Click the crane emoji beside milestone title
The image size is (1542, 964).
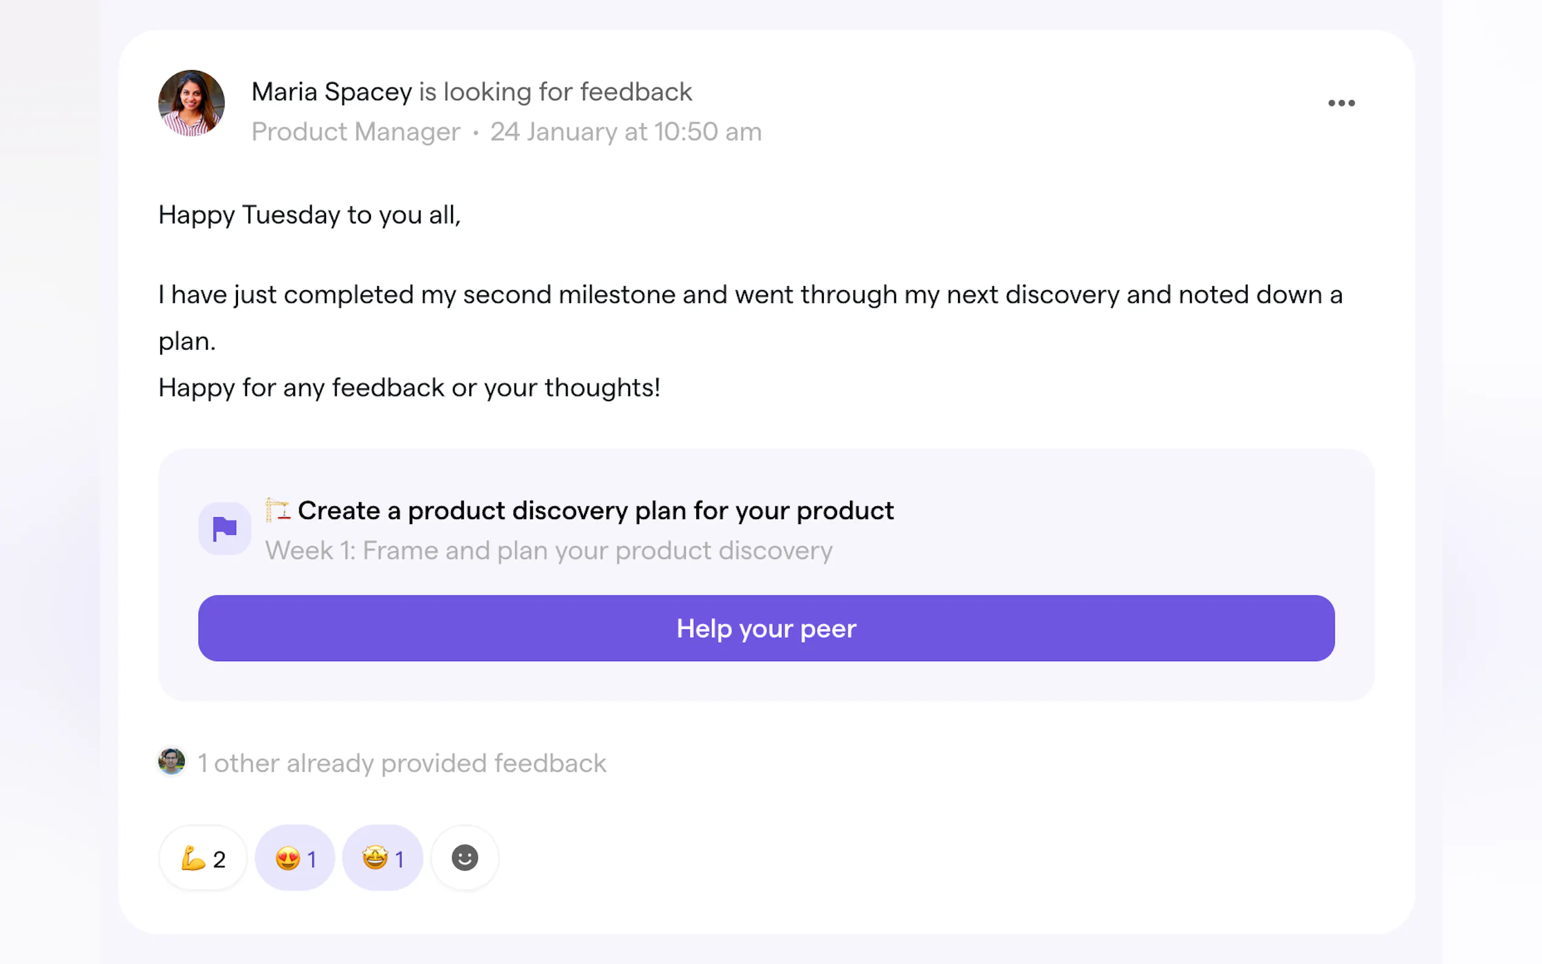point(277,510)
